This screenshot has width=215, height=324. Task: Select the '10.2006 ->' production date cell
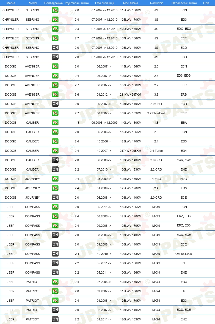click(104, 141)
